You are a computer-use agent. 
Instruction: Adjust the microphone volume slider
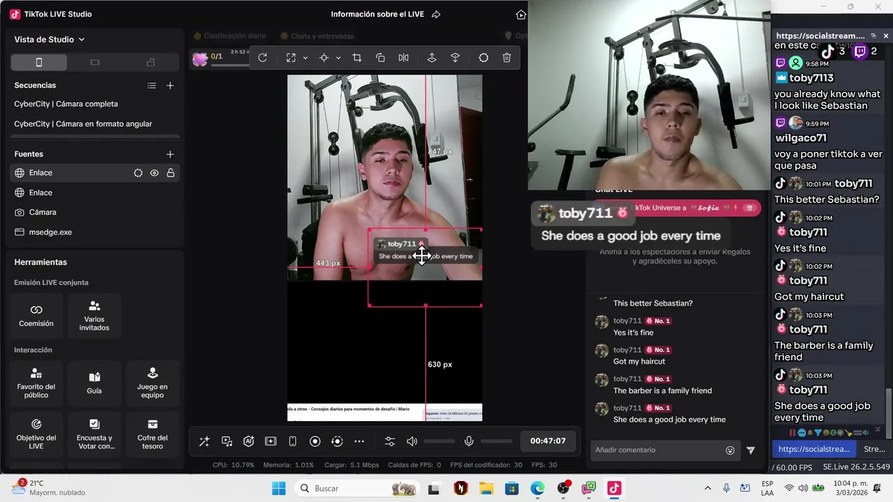coord(496,441)
